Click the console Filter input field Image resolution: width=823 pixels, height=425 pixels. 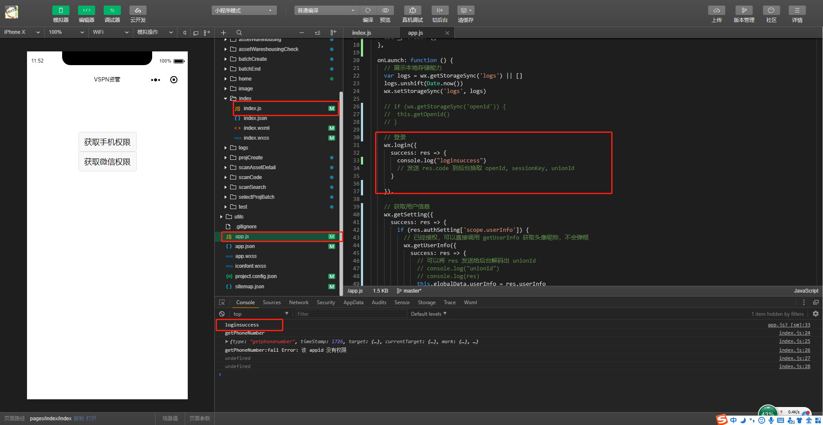point(351,314)
